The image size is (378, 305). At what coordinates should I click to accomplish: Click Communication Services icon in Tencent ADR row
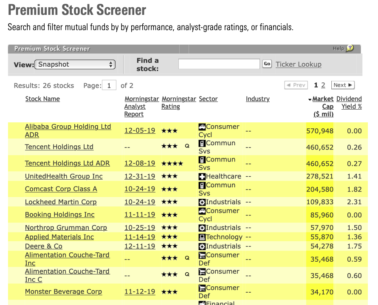[x=202, y=160]
